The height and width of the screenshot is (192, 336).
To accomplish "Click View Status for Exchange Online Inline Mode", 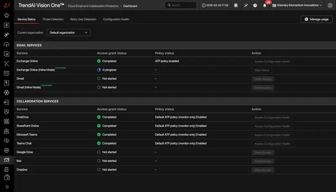I will [x=262, y=70].
